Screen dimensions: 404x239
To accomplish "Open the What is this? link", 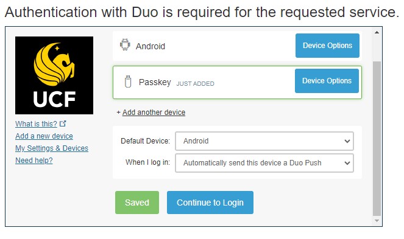I will tap(36, 123).
